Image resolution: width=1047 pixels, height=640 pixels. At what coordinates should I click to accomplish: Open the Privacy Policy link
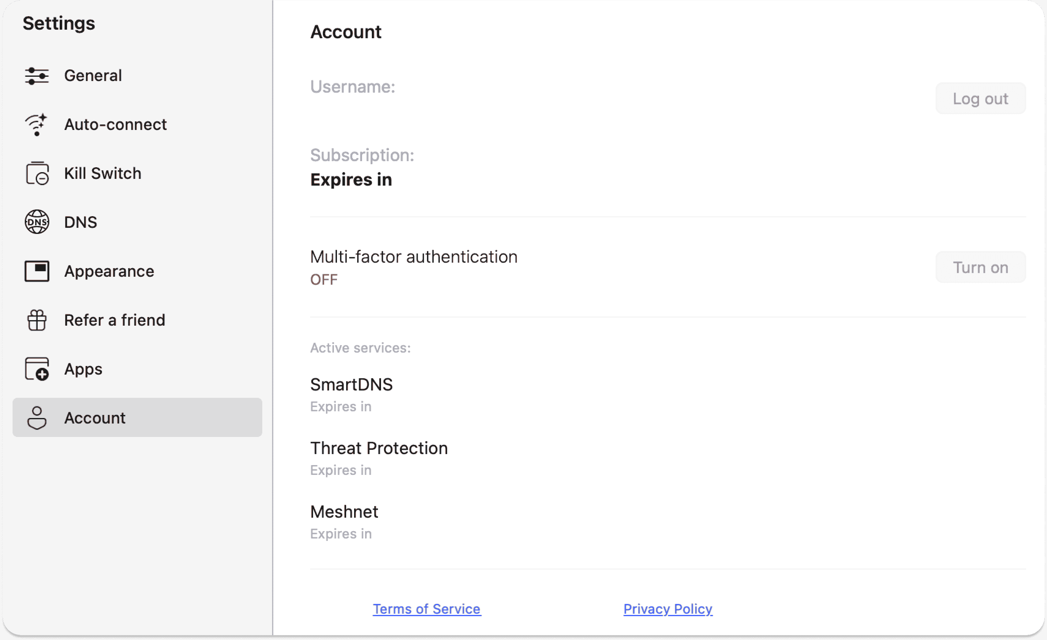[x=667, y=609]
